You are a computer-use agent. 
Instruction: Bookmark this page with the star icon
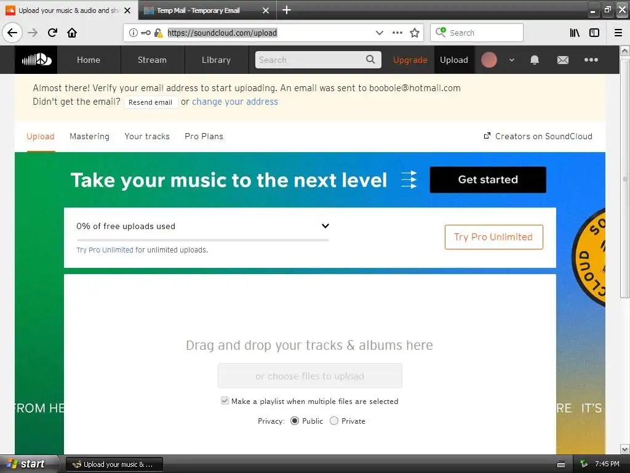pyautogui.click(x=415, y=33)
